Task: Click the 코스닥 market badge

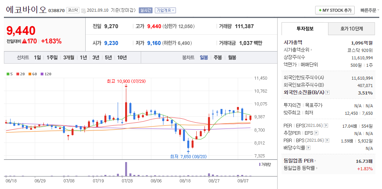Action: click(73, 10)
